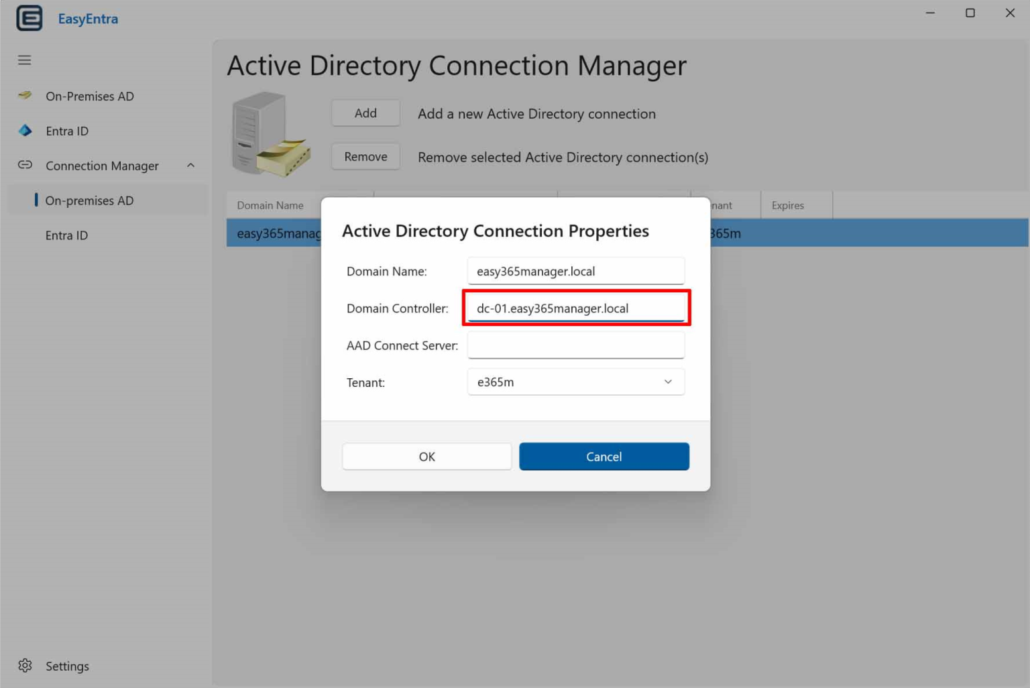Click the 'Active Directory Connection Manager' heading
This screenshot has width=1030, height=688.
(x=457, y=66)
